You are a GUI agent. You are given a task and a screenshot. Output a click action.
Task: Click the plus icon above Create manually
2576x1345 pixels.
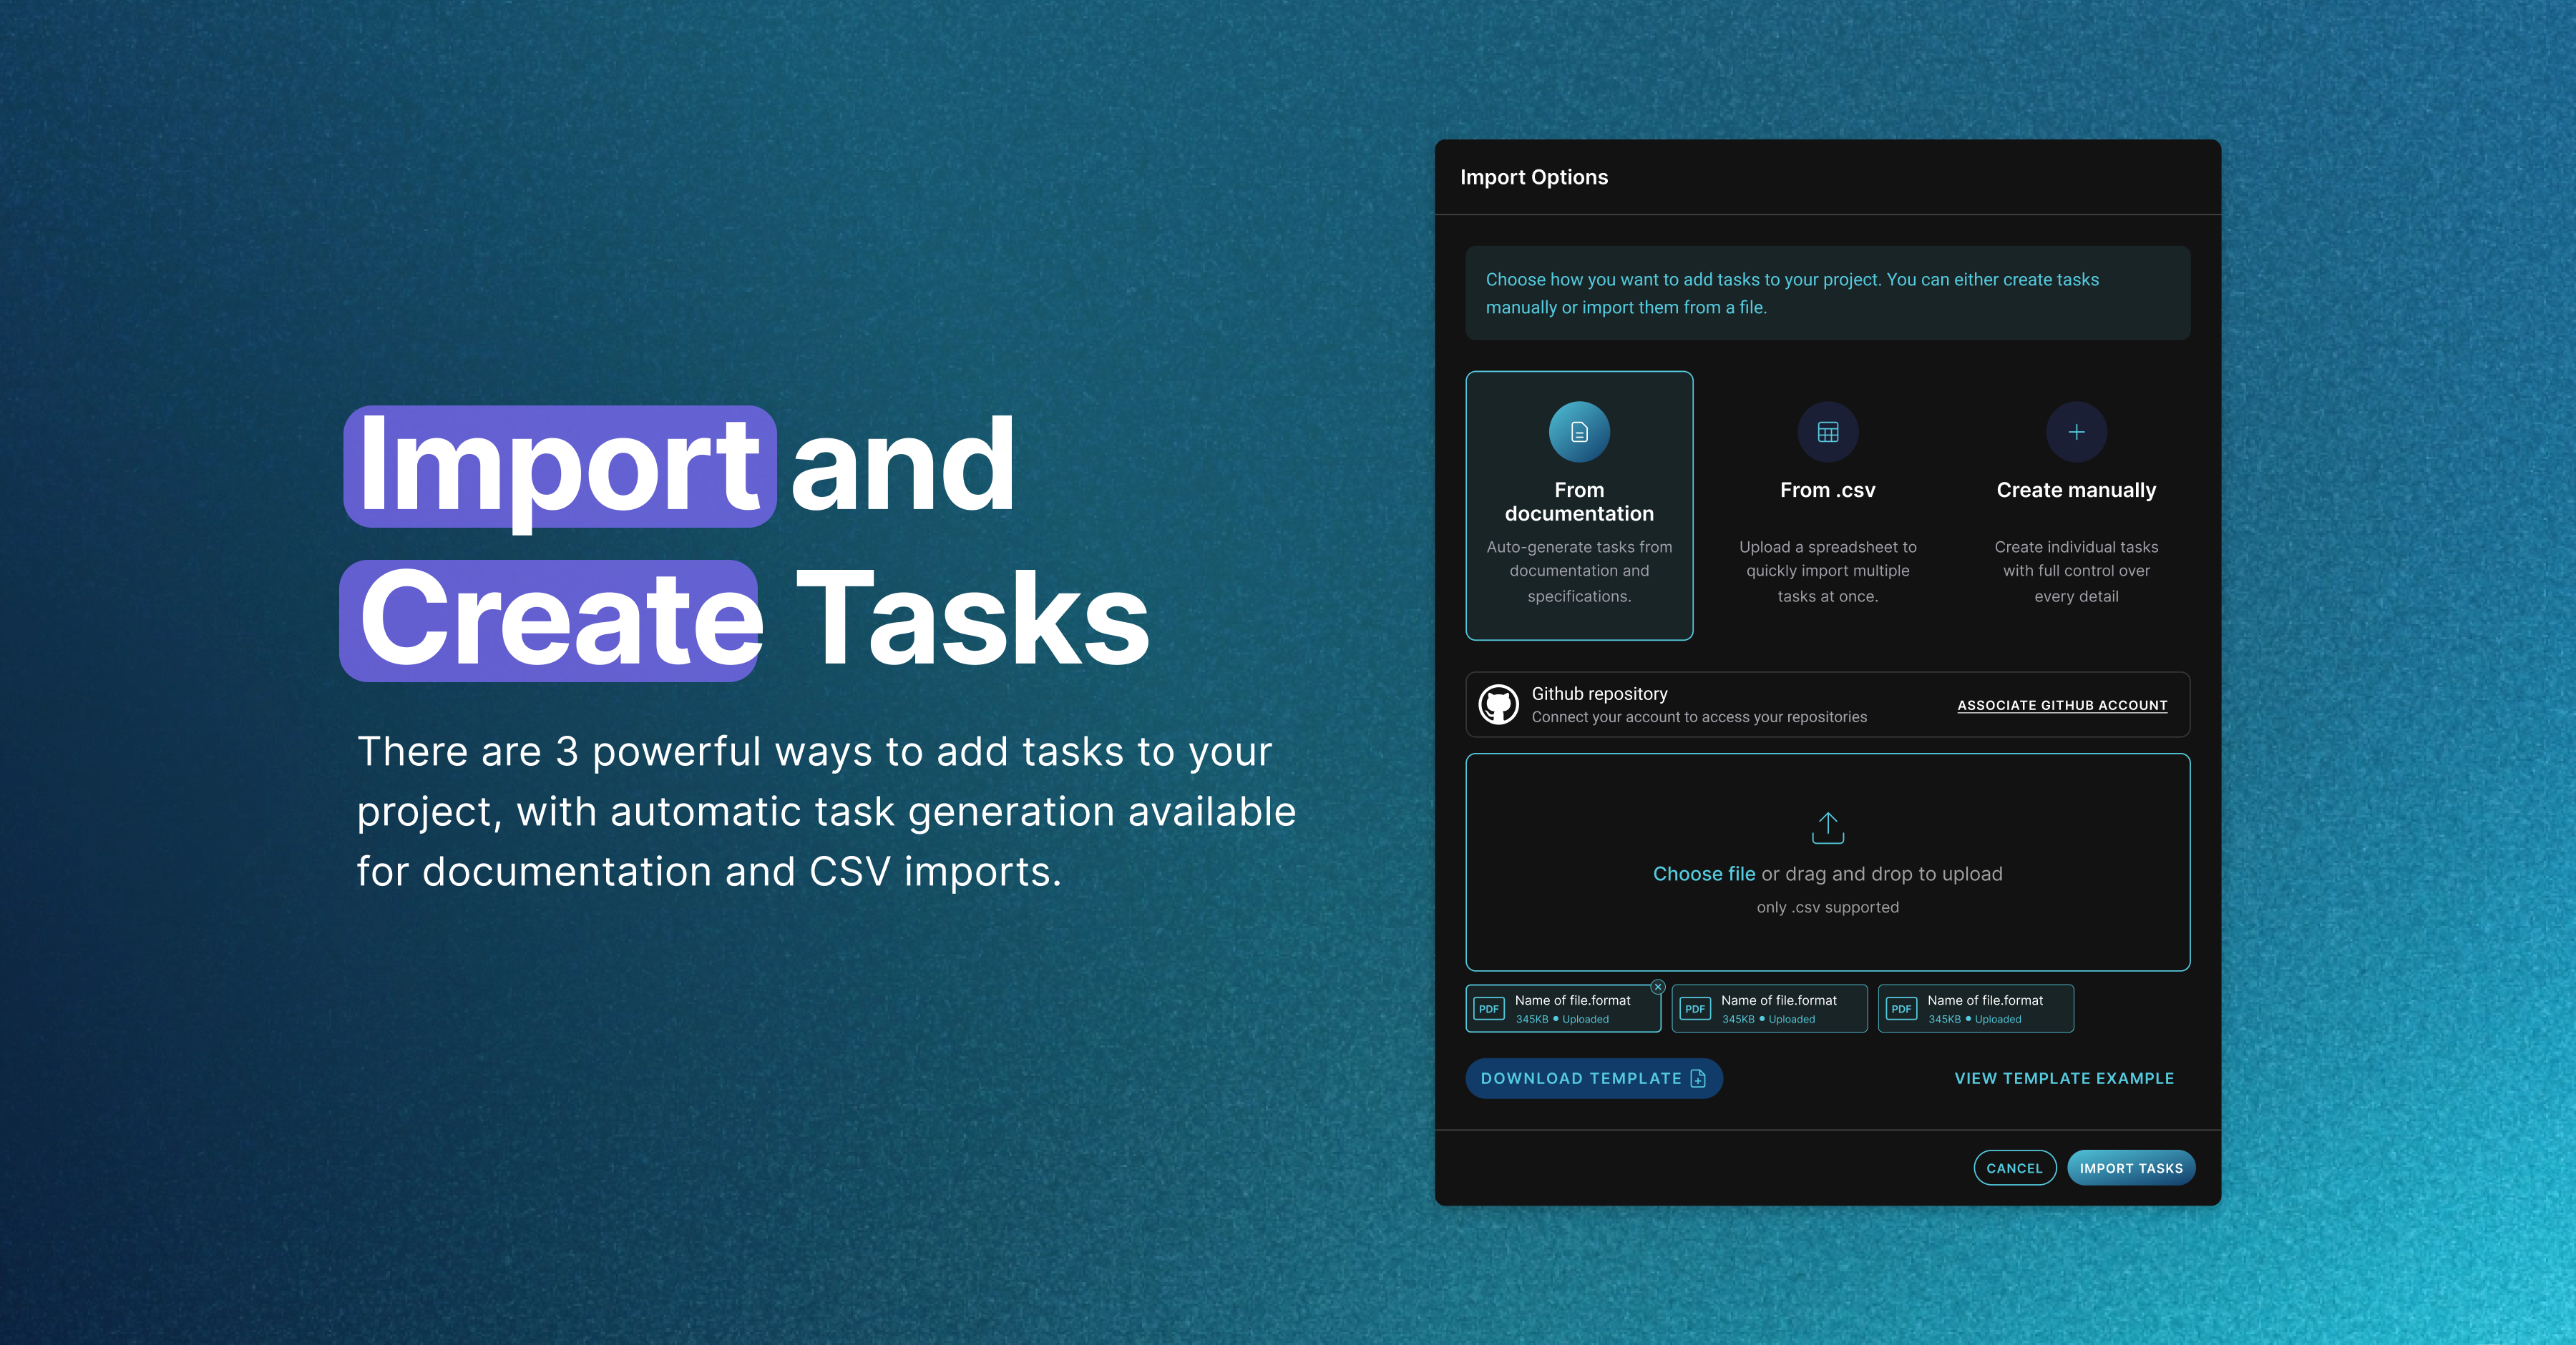[x=2076, y=432]
